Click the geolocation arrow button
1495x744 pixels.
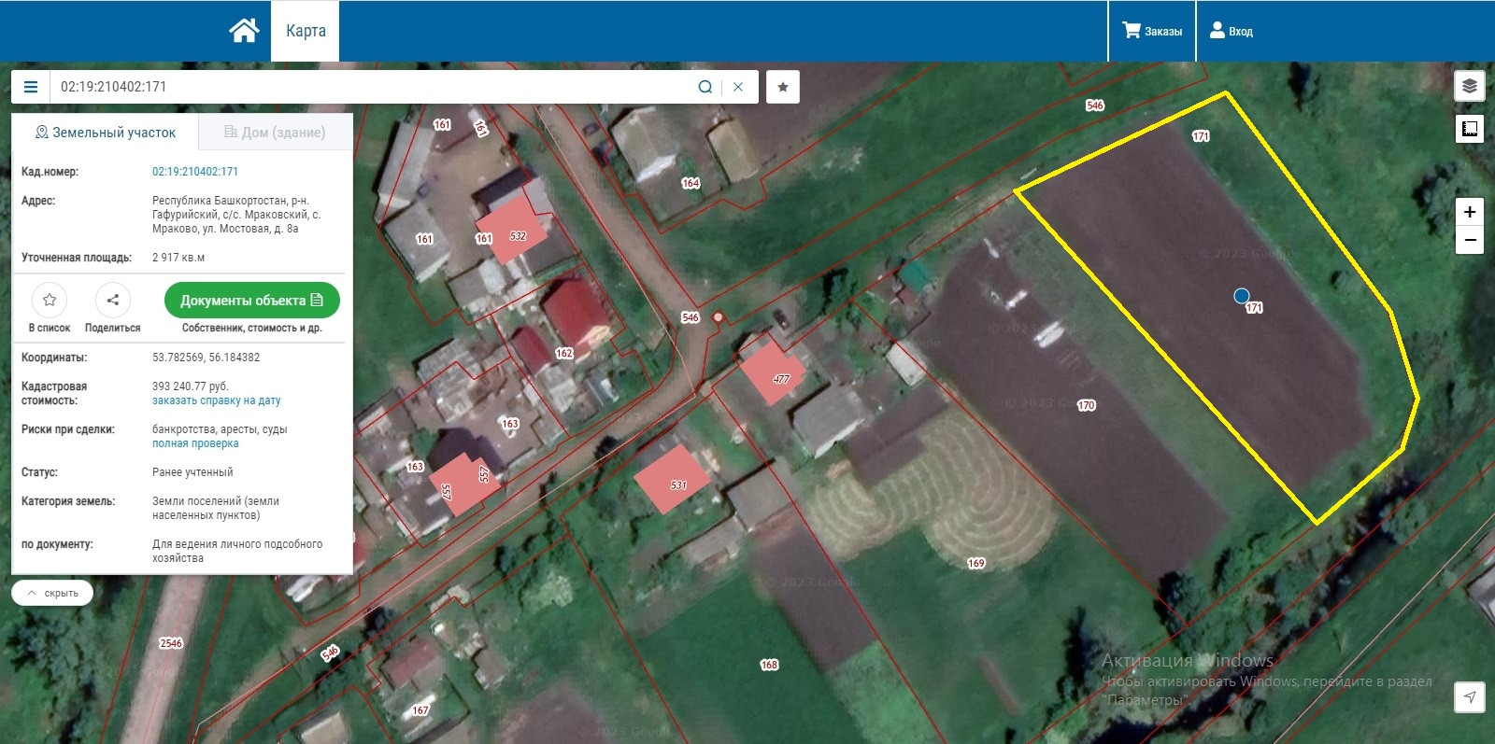pos(1470,696)
